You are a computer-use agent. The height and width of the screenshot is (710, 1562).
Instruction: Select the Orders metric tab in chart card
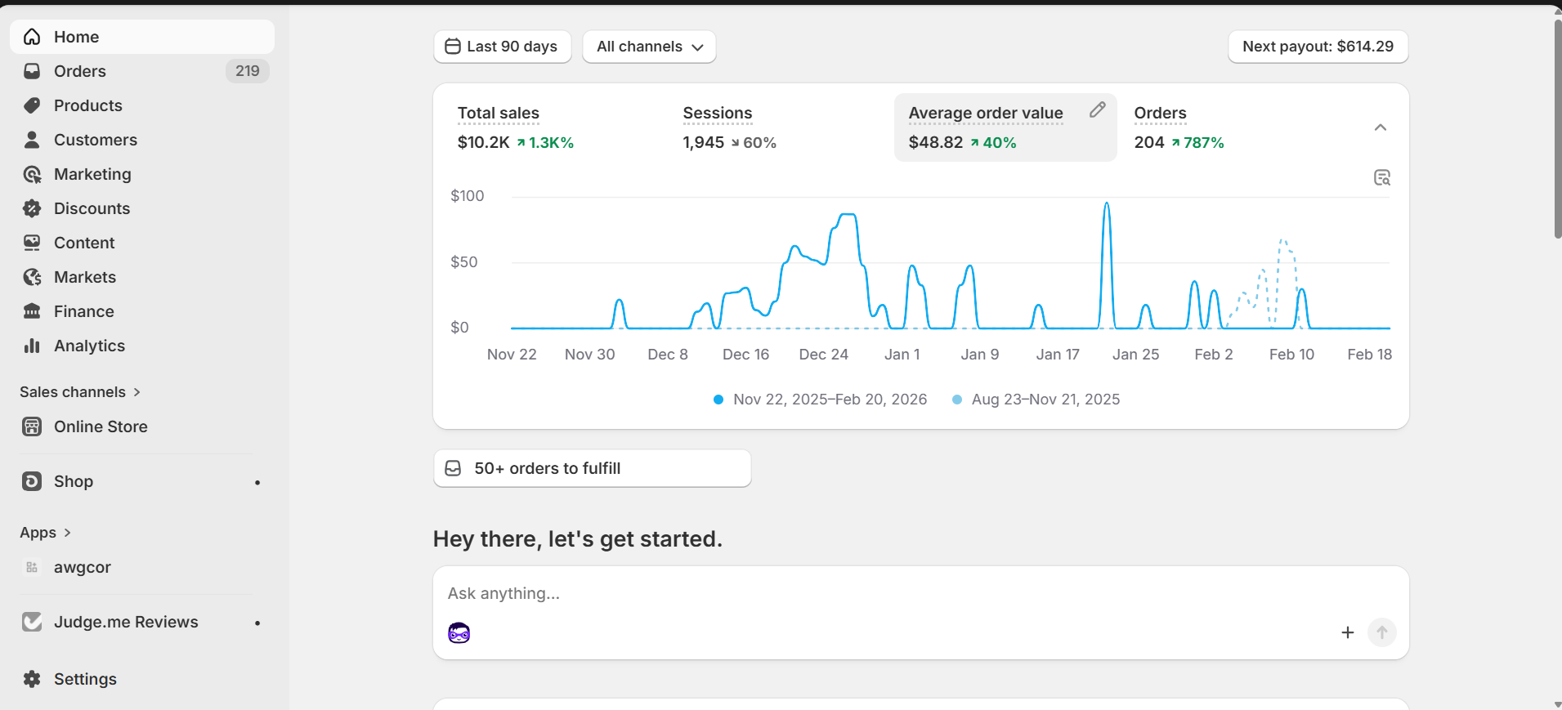coord(1230,127)
